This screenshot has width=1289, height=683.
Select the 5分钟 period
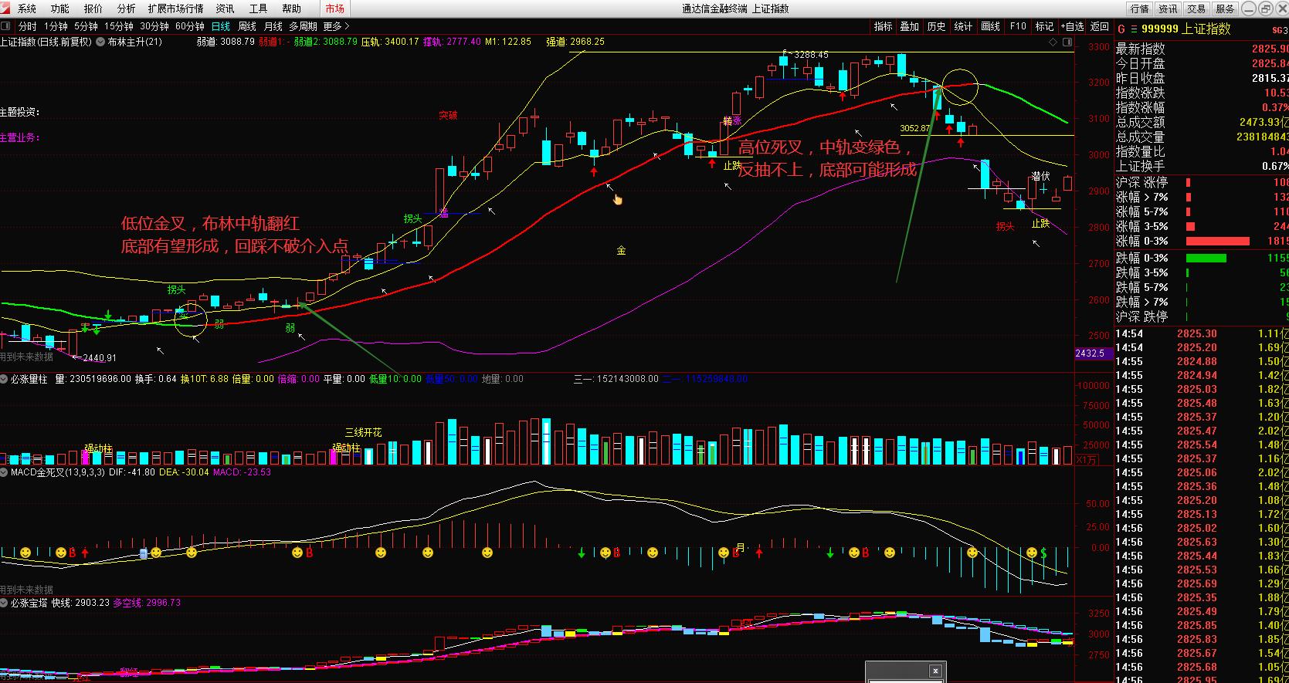pos(86,26)
